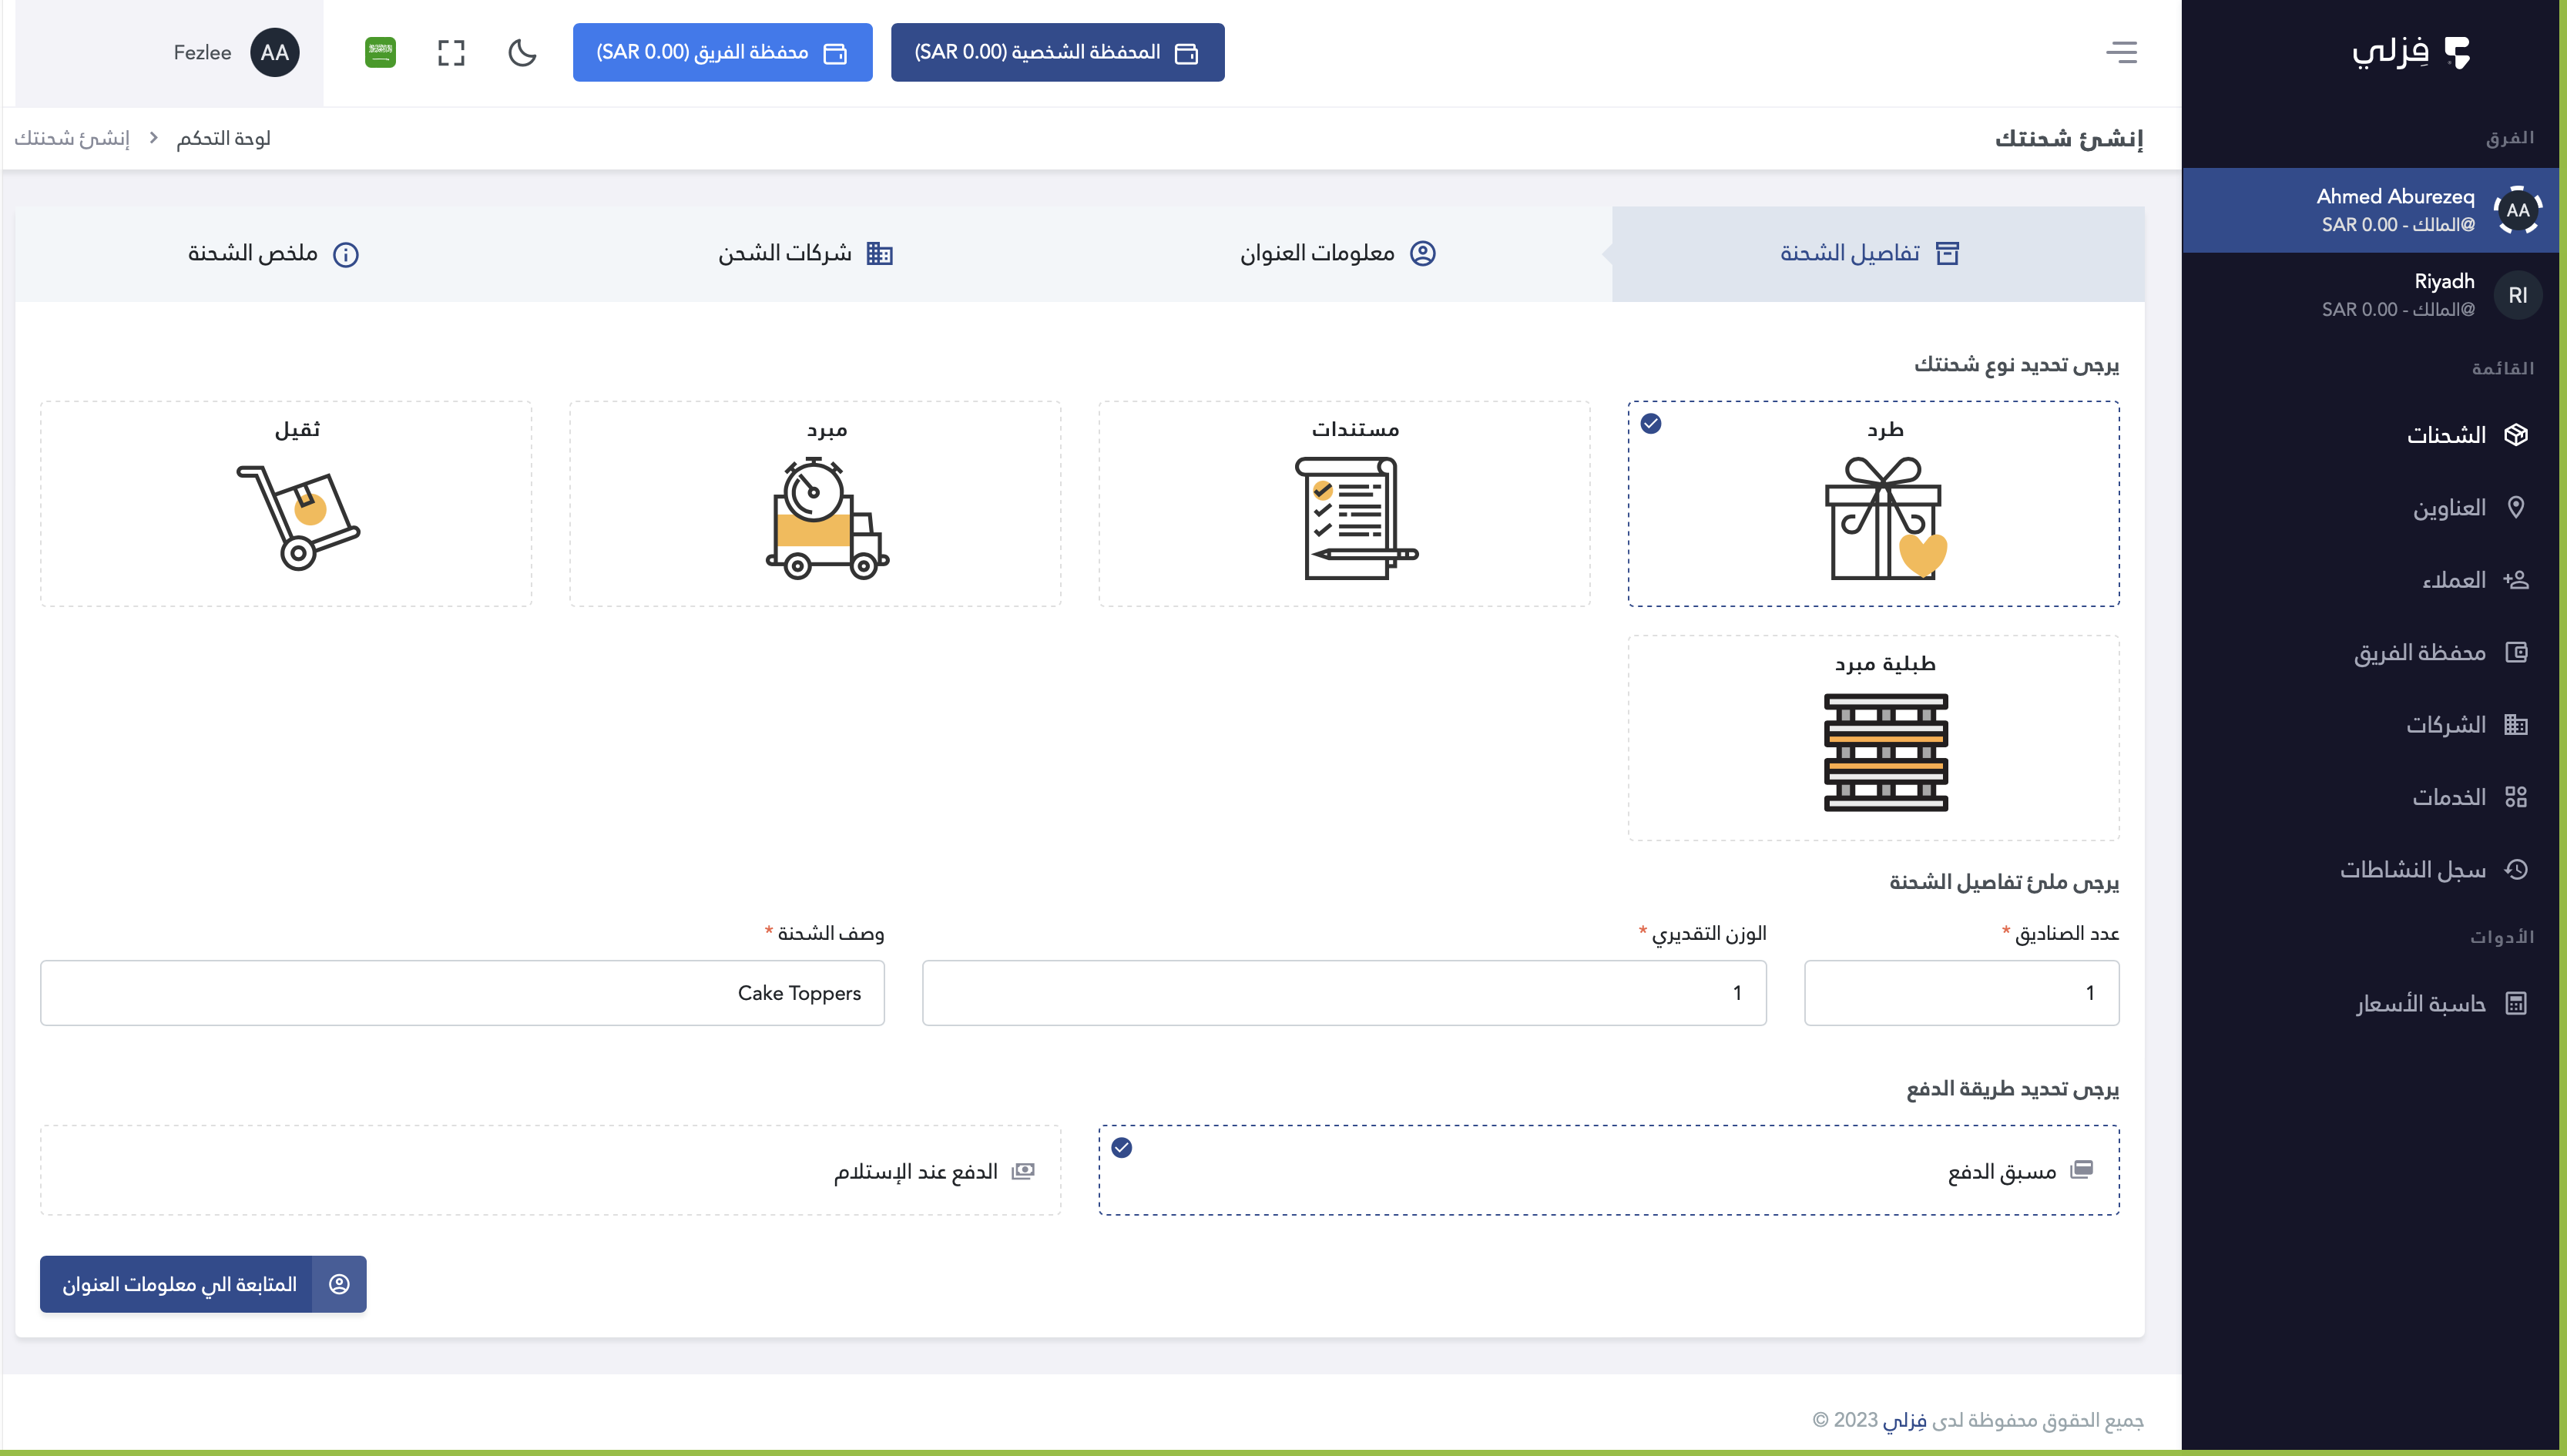2567x1456 pixels.
Task: Choose الدفع عند الإستلام payment option
Action: 550,1170
